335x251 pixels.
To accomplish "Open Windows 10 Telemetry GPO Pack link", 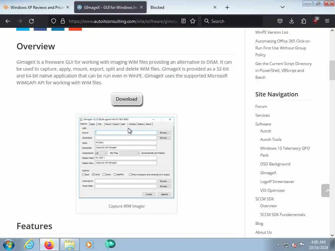I will [285, 152].
